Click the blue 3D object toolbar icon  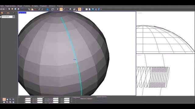point(48,9)
